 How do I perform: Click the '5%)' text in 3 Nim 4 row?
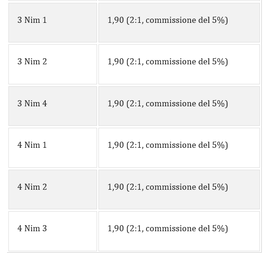click(x=220, y=103)
